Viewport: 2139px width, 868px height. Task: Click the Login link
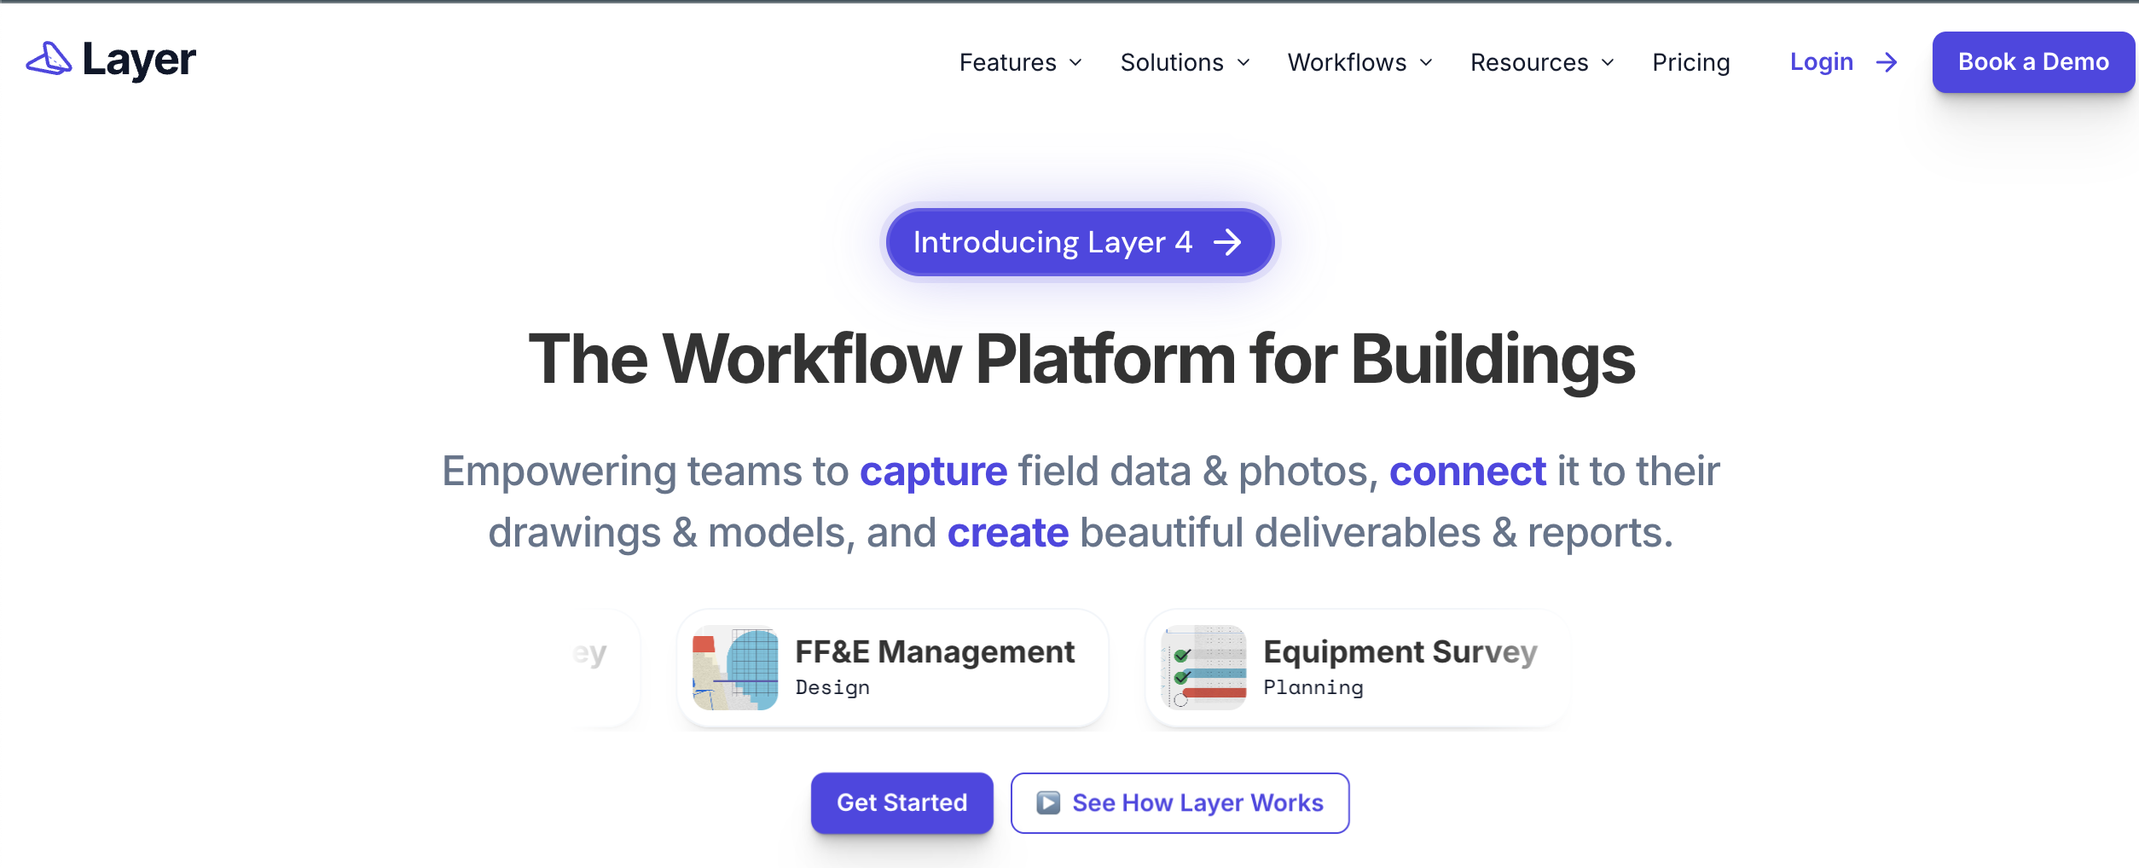(1821, 62)
